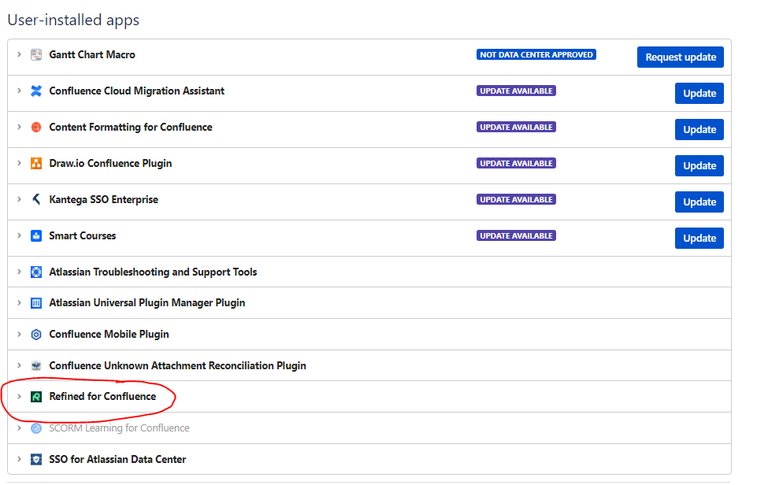Select 'Refined for Confluence' app name
Viewport: 757px width, 485px height.
pyautogui.click(x=103, y=396)
